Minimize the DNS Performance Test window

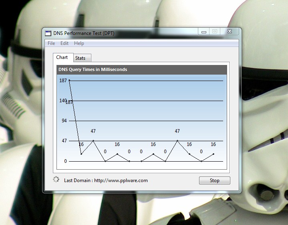[204, 32]
